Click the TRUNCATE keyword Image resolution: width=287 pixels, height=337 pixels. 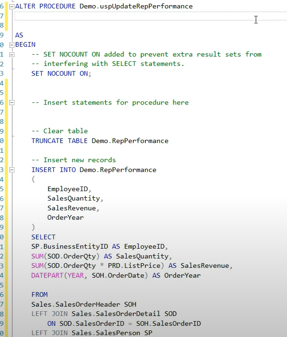click(48, 141)
